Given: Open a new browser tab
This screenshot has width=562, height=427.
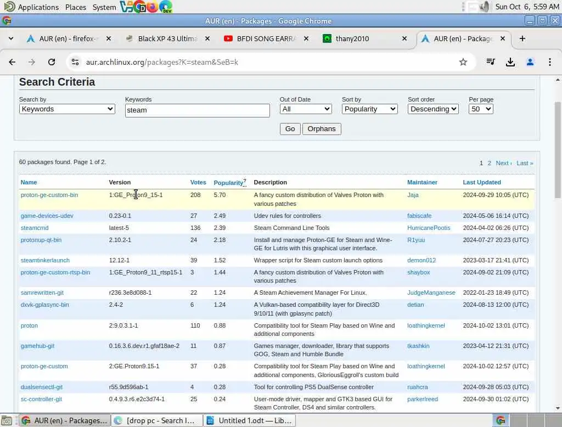Looking at the screenshot, I should pos(522,39).
